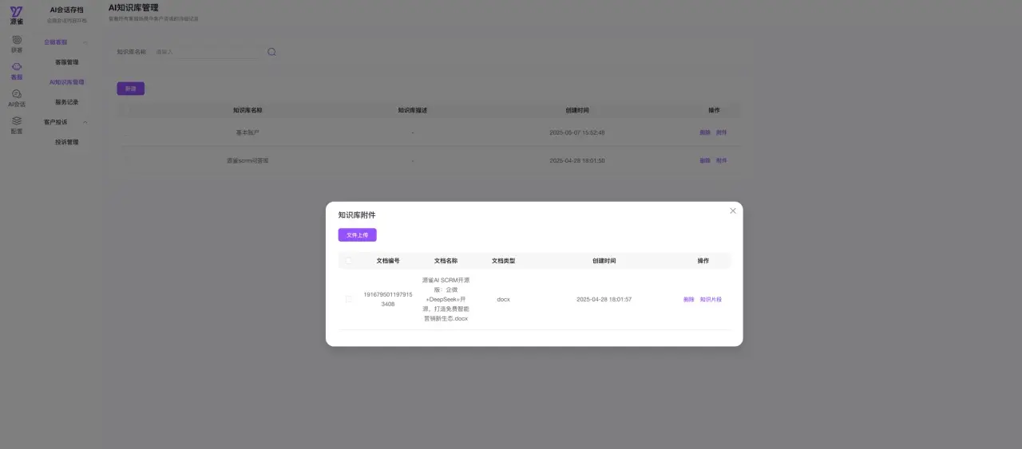Click the document number 1916795011979153408
The width and height of the screenshot is (1022, 449).
(x=388, y=299)
